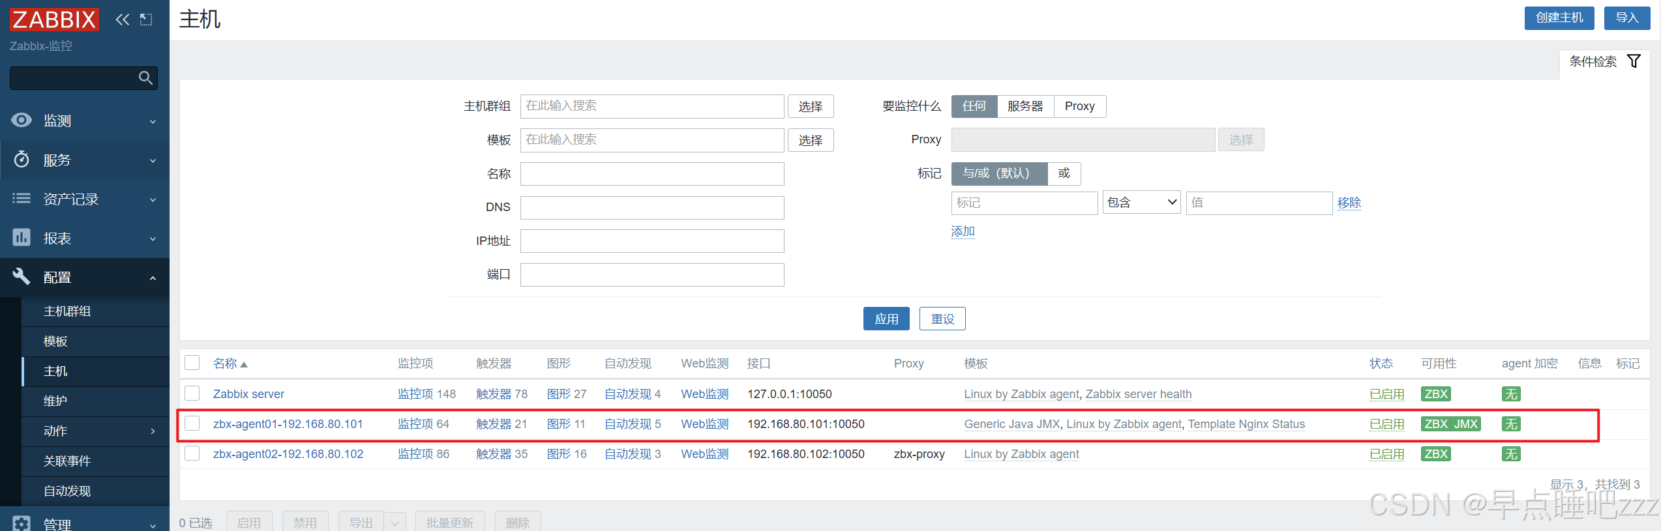1661x531 pixels.
Task: Open 主机 in sidebar
Action: click(55, 371)
